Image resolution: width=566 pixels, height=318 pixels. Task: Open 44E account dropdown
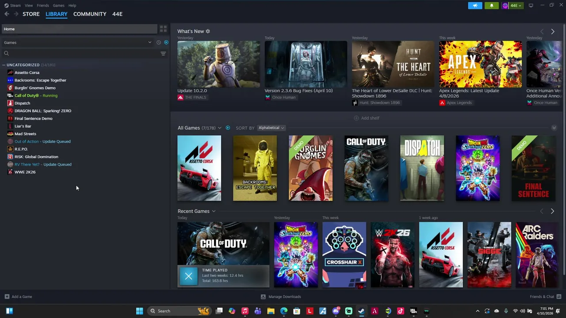click(512, 5)
